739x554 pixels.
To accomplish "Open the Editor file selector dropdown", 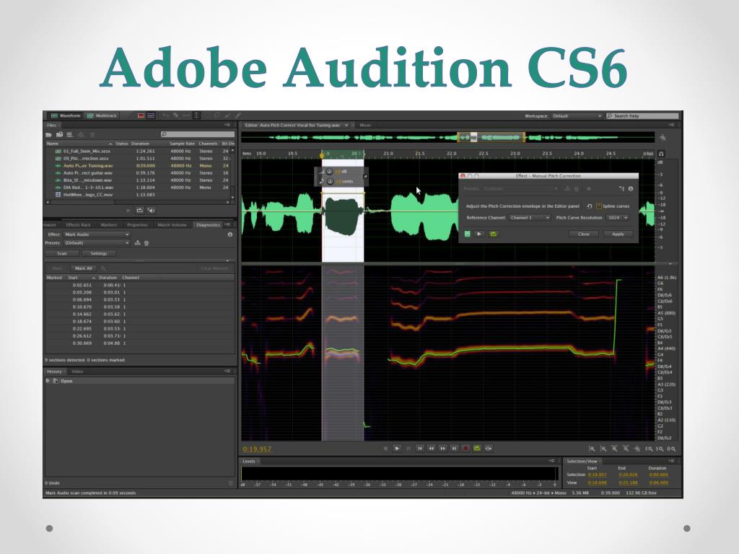I will point(346,126).
